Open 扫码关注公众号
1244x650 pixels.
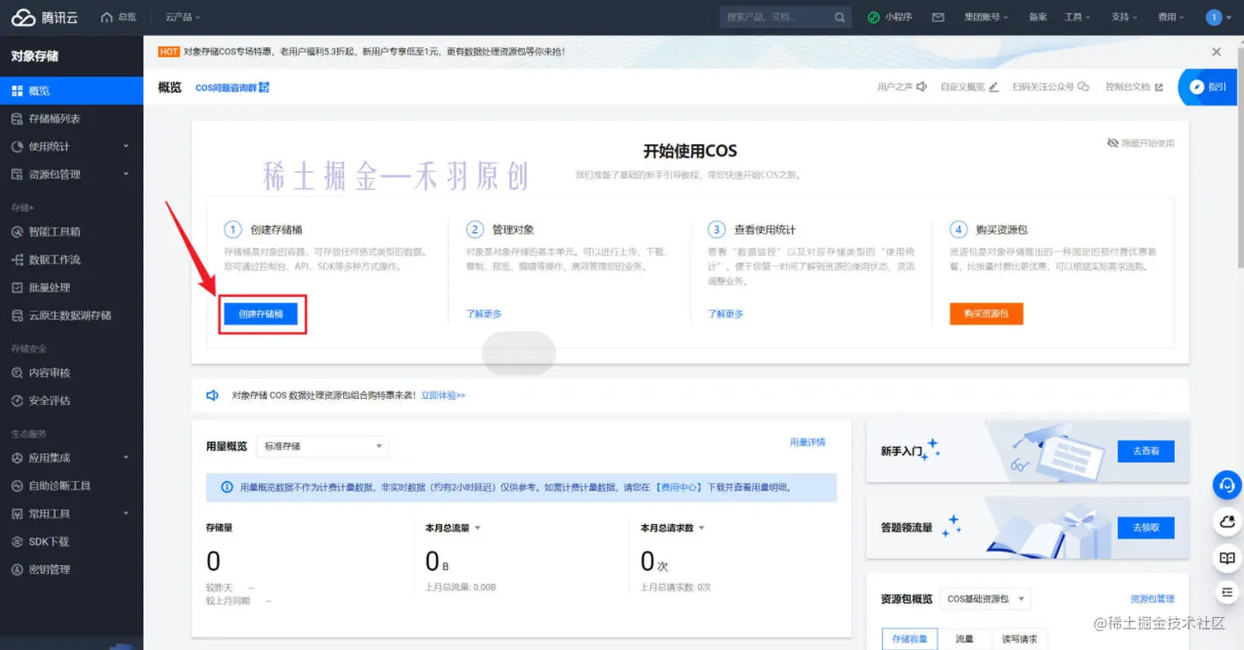[1051, 86]
